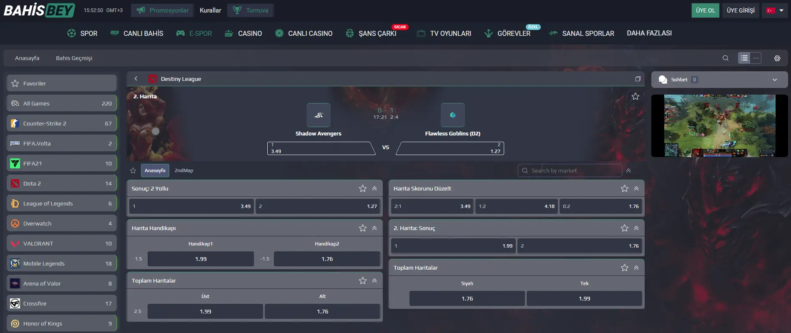Click the BahisBey logo
The height and width of the screenshot is (333, 791).
tap(39, 10)
